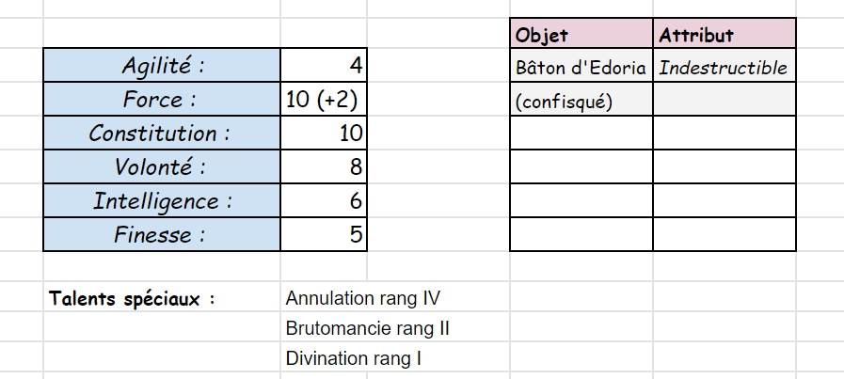Viewport: 844px width, 379px height.
Task: Select the "(confisqué)" cell
Action: [581, 102]
